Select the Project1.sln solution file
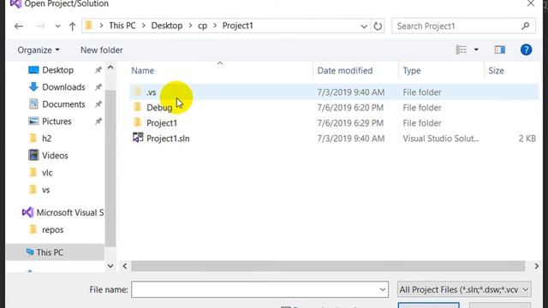 pos(168,139)
